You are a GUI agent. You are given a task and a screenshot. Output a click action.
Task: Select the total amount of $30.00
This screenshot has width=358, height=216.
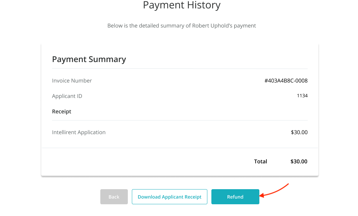click(299, 161)
